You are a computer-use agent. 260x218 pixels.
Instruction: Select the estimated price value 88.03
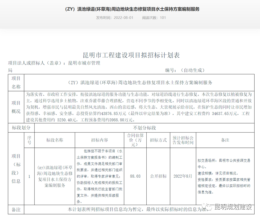tap(136, 176)
